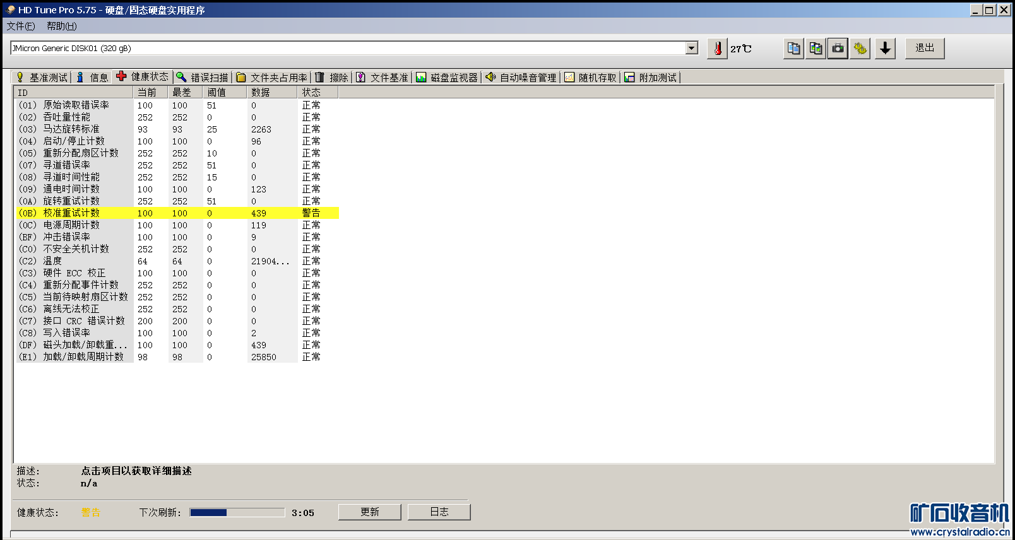Click the 日志 button
Image resolution: width=1015 pixels, height=540 pixels.
(439, 512)
